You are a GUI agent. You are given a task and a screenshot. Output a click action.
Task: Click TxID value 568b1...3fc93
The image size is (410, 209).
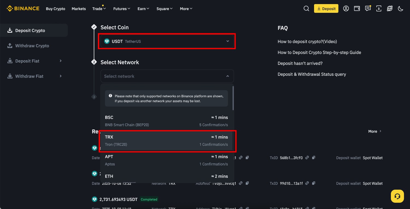[291, 158]
